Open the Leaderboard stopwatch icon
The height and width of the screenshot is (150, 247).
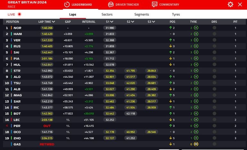pos(67,4)
